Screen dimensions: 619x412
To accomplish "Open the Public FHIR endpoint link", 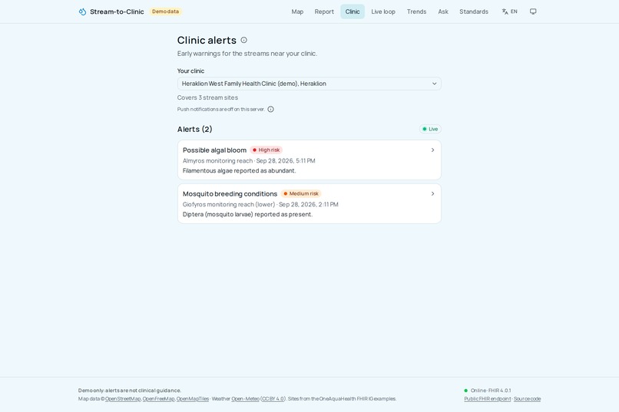I will pos(488,399).
